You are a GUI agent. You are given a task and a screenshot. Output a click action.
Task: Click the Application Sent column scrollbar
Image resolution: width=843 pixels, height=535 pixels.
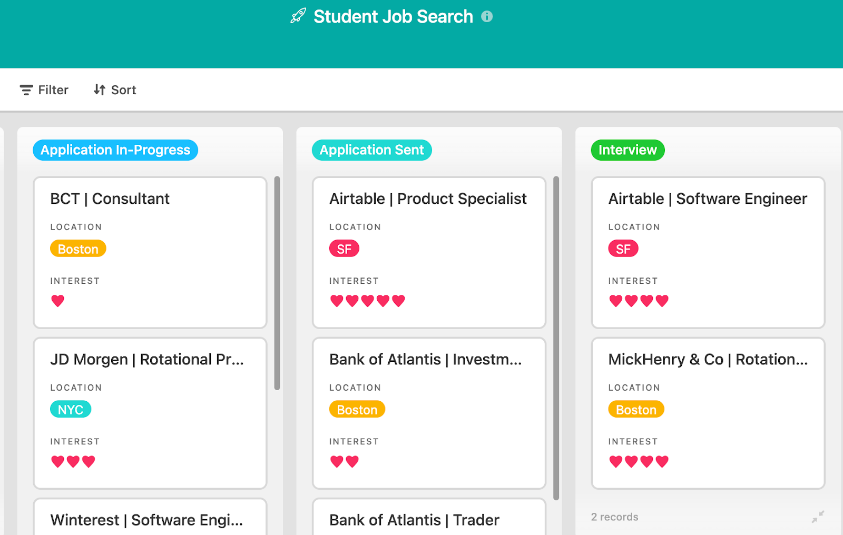pyautogui.click(x=556, y=338)
